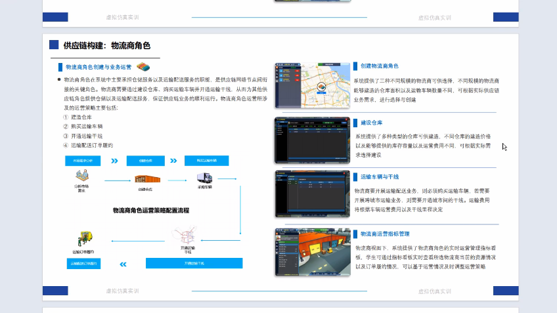
Task: Click the double chevron left of 购买运输车辆 box
Action: [173, 160]
